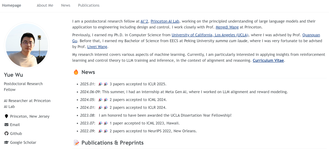Image resolution: width=329 pixels, height=149 pixels.
Task: Jump to Publications in the navbar
Action: 89,5
